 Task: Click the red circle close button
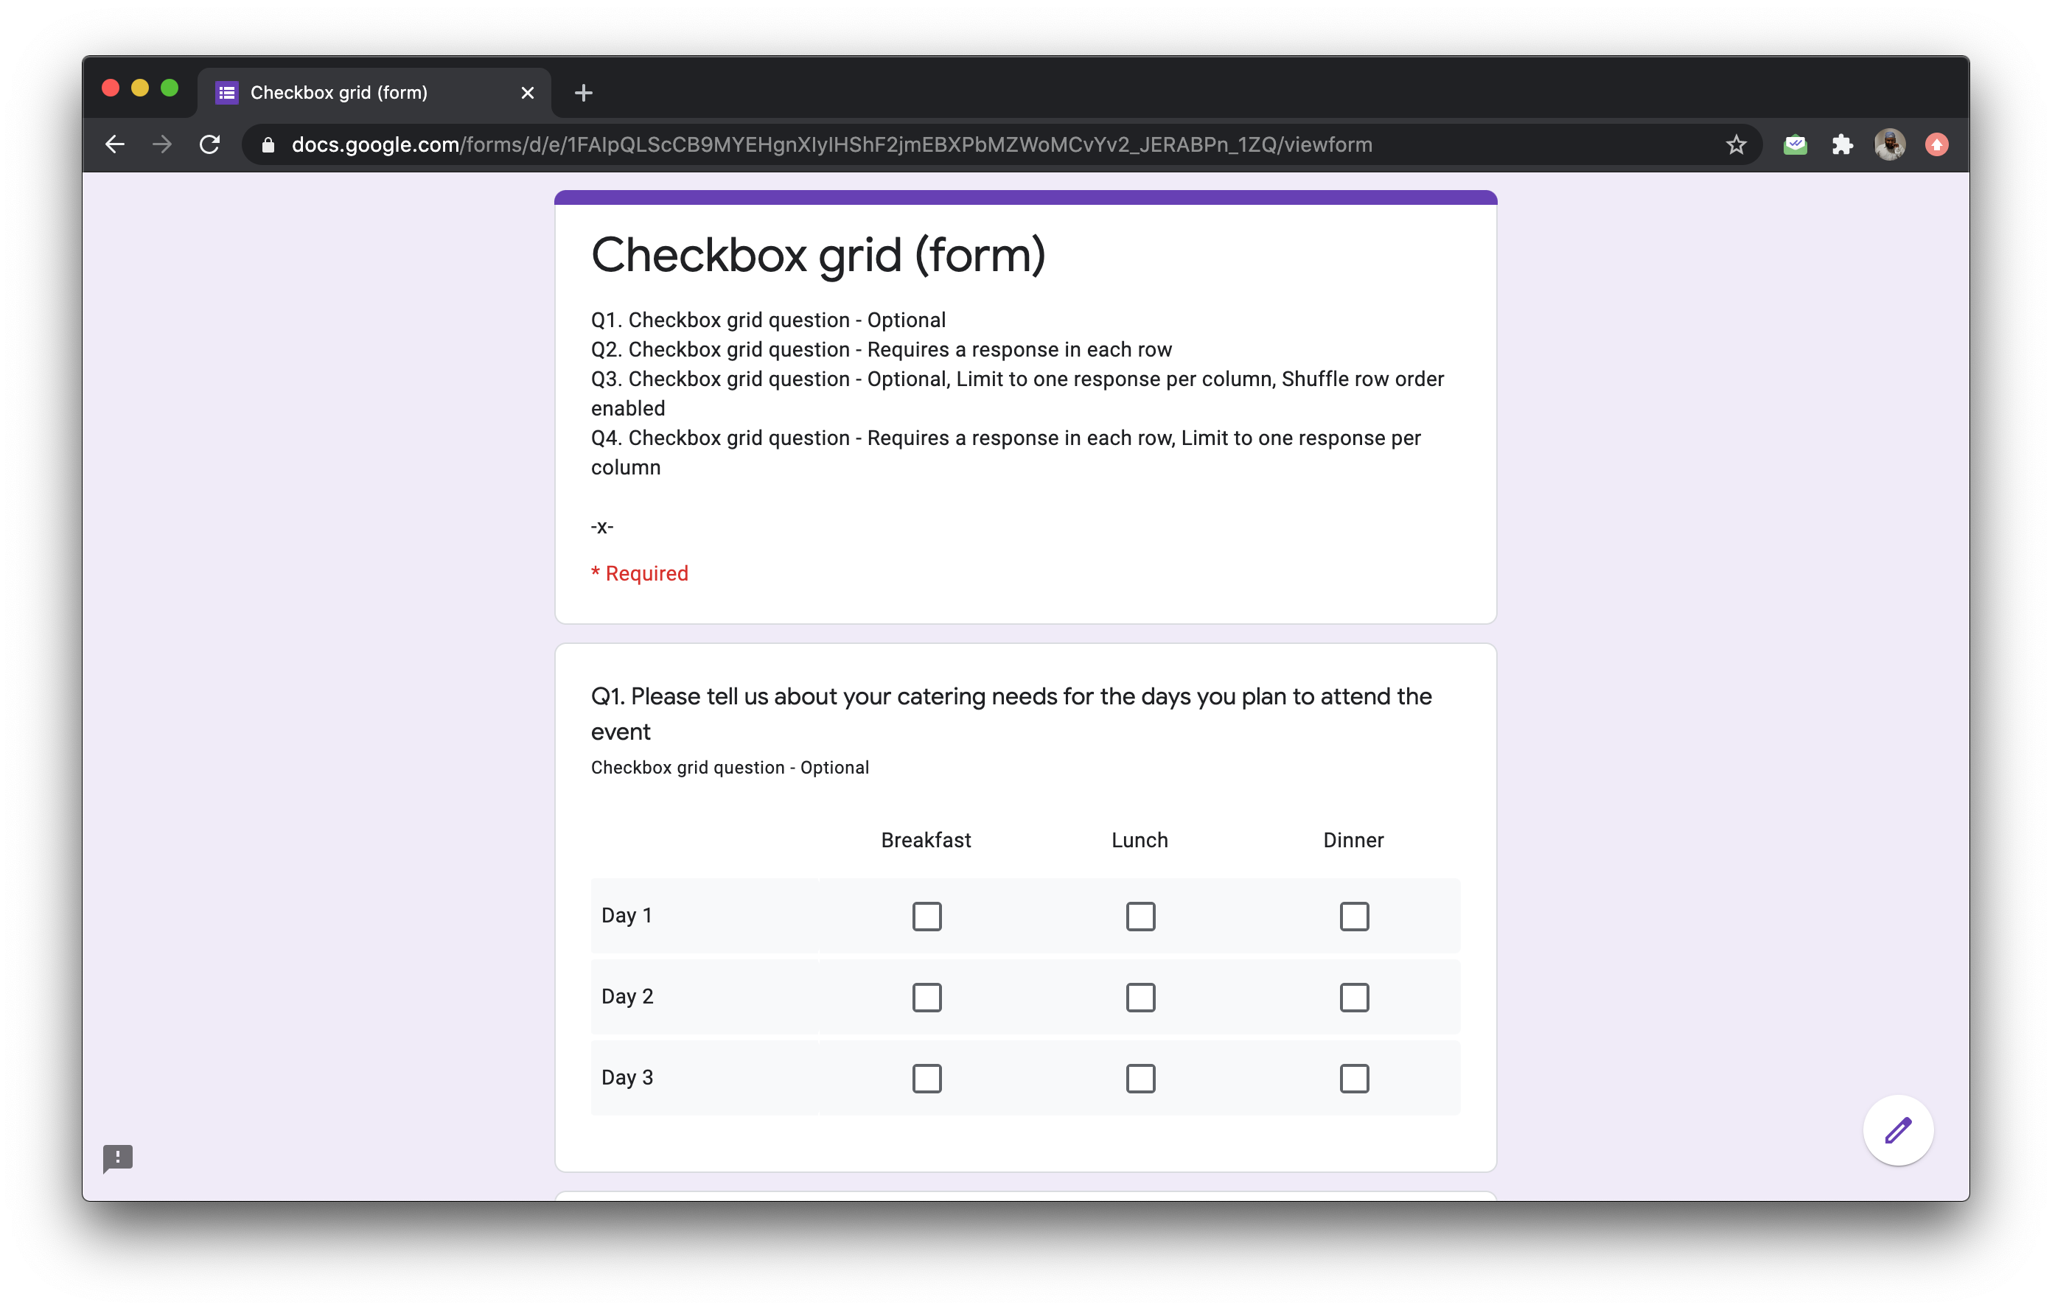click(112, 91)
